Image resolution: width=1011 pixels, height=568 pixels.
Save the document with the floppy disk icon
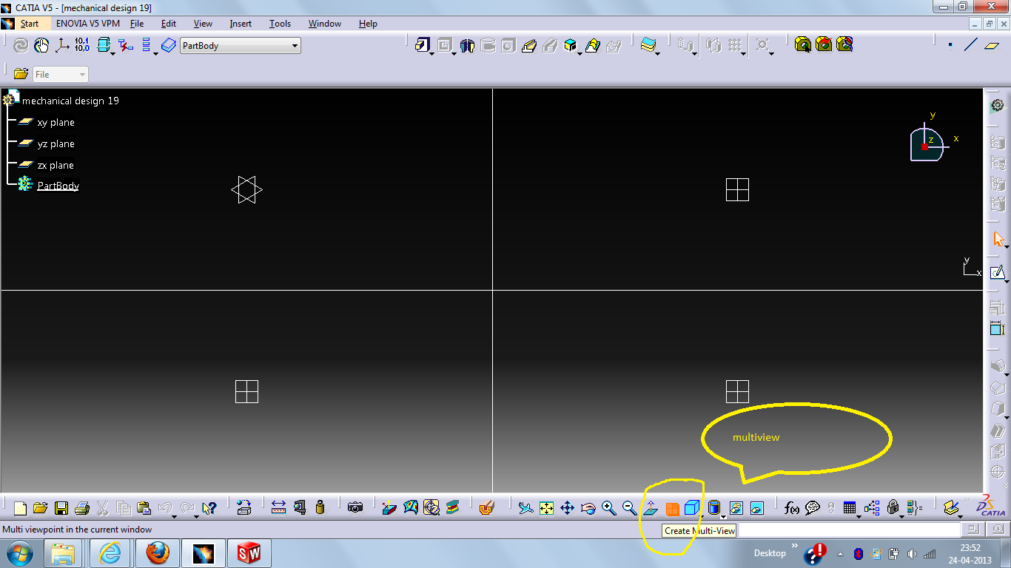pos(61,508)
